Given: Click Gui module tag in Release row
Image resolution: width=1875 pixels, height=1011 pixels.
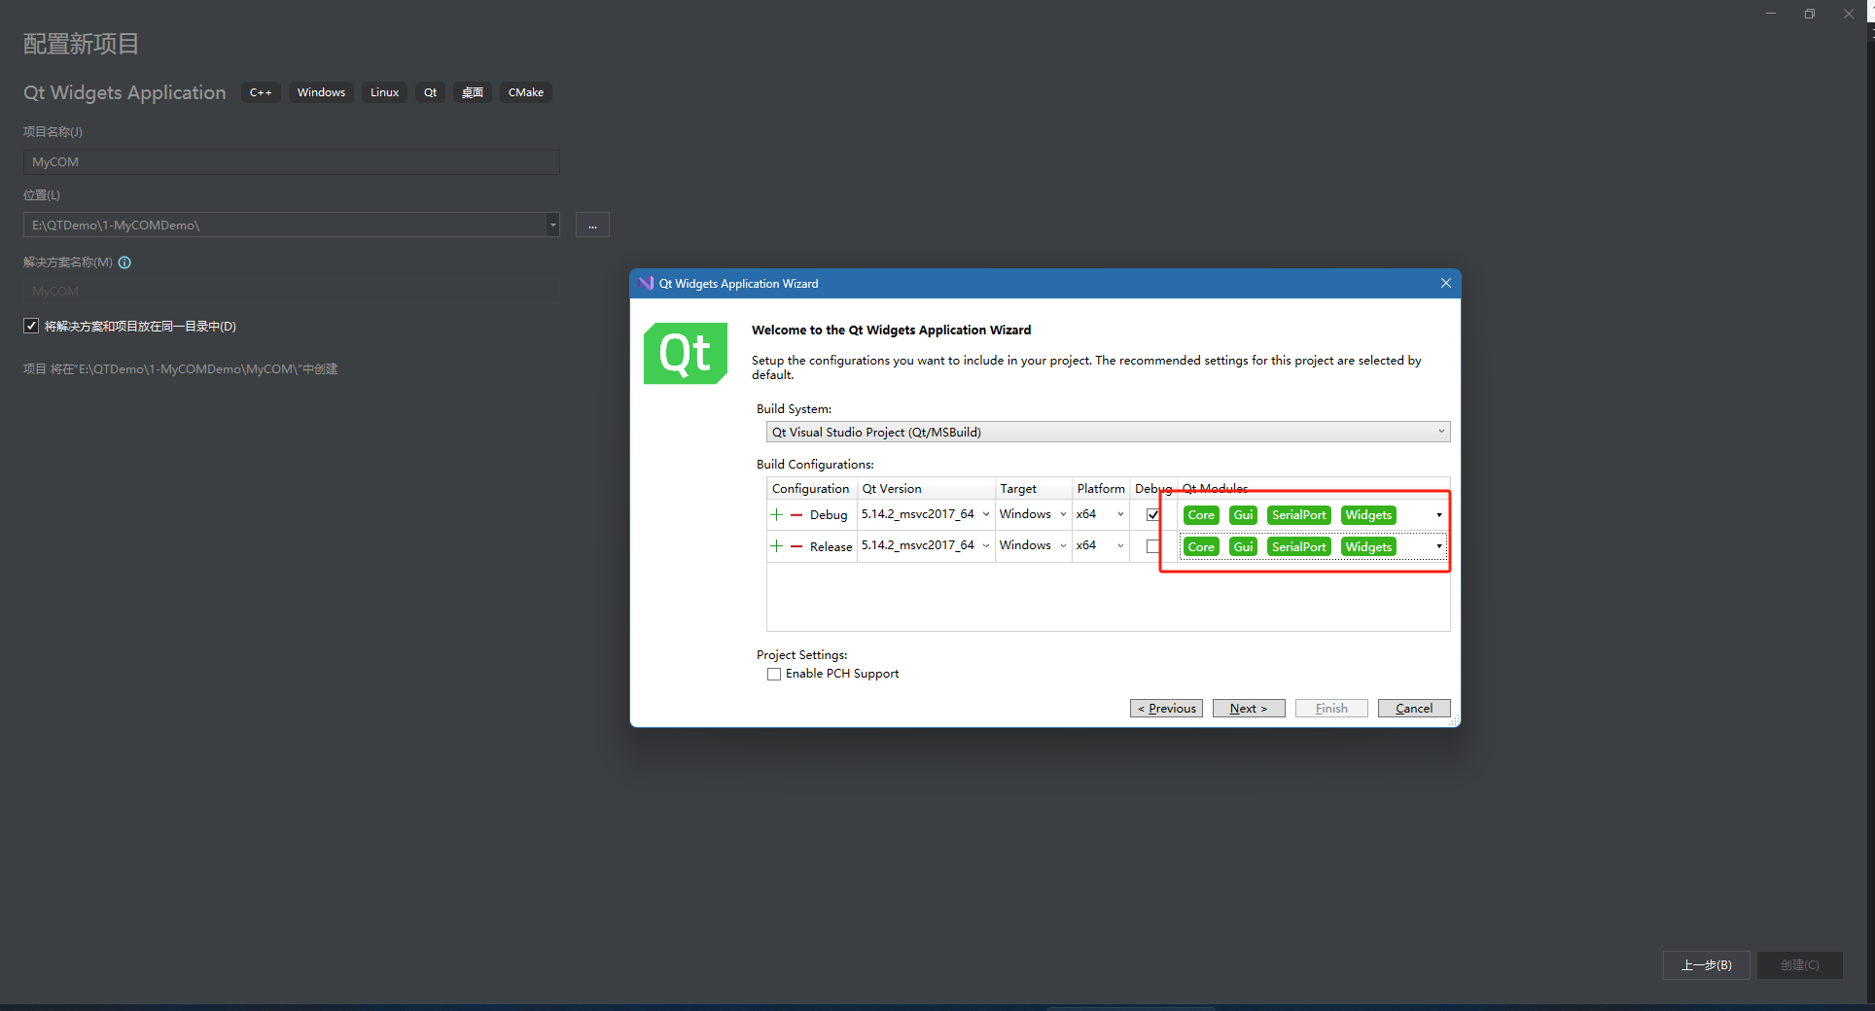Looking at the screenshot, I should pos(1243,547).
